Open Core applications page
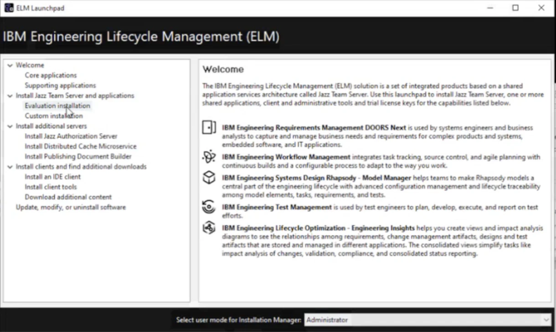The image size is (556, 332). point(51,75)
